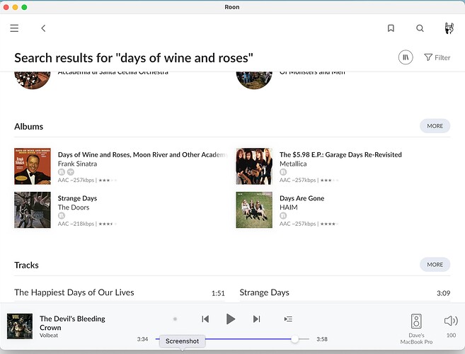Open the Days of Wine and Roses album title

(143, 154)
